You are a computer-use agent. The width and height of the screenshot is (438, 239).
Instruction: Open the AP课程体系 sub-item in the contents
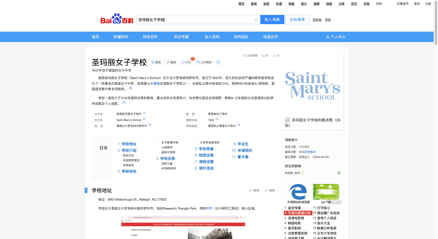(169, 168)
